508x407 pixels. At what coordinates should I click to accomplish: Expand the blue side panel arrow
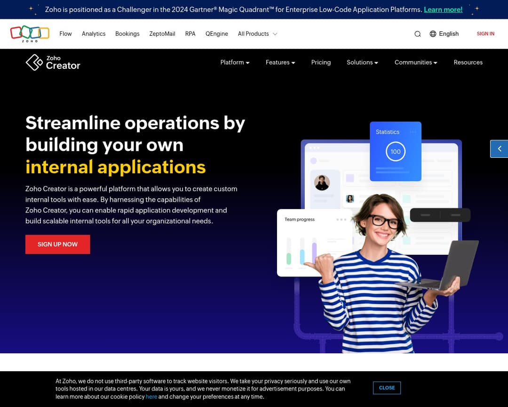click(499, 149)
